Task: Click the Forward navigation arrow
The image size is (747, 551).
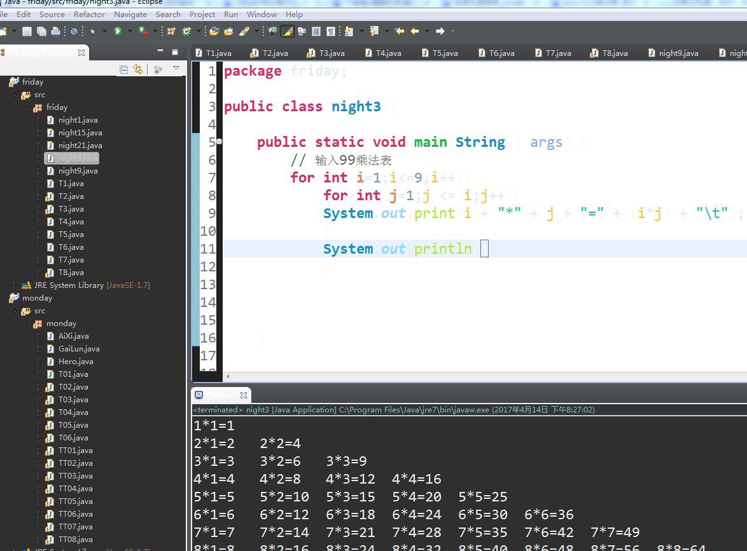Action: (440, 31)
